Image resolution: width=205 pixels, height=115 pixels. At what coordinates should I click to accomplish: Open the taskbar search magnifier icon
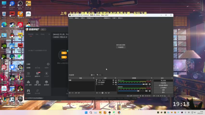(x=91, y=112)
